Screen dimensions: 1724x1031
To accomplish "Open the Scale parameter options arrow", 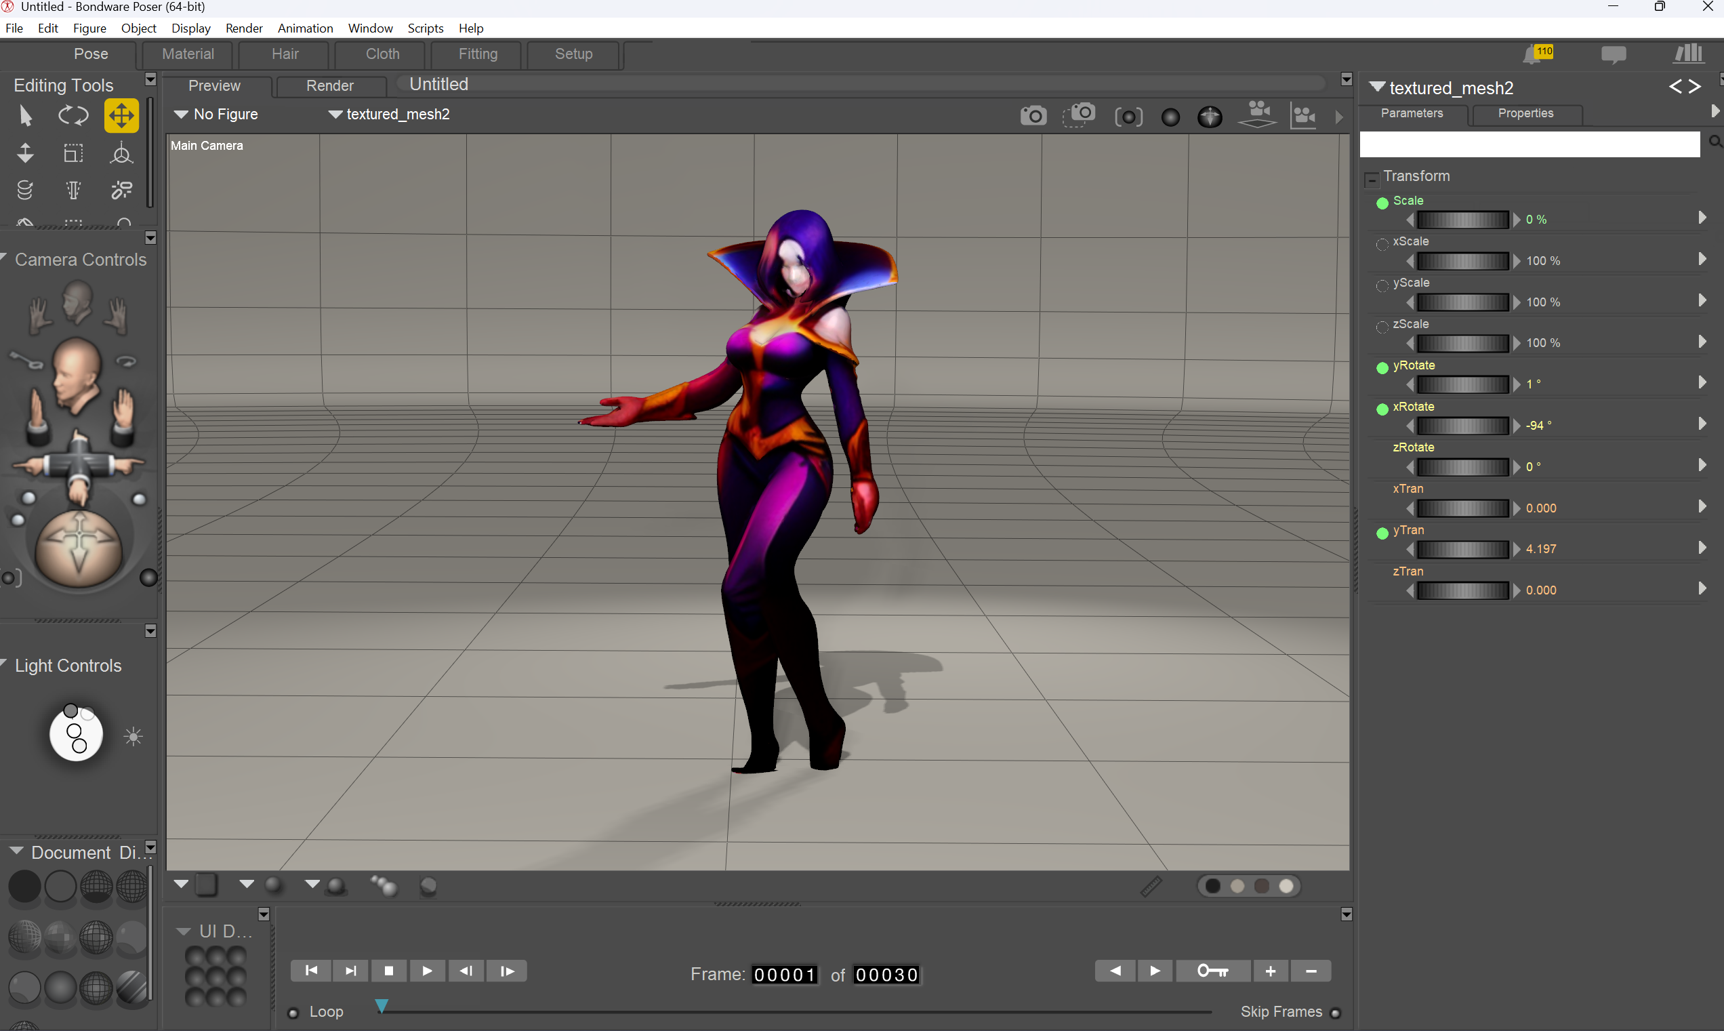I will 1702,218.
